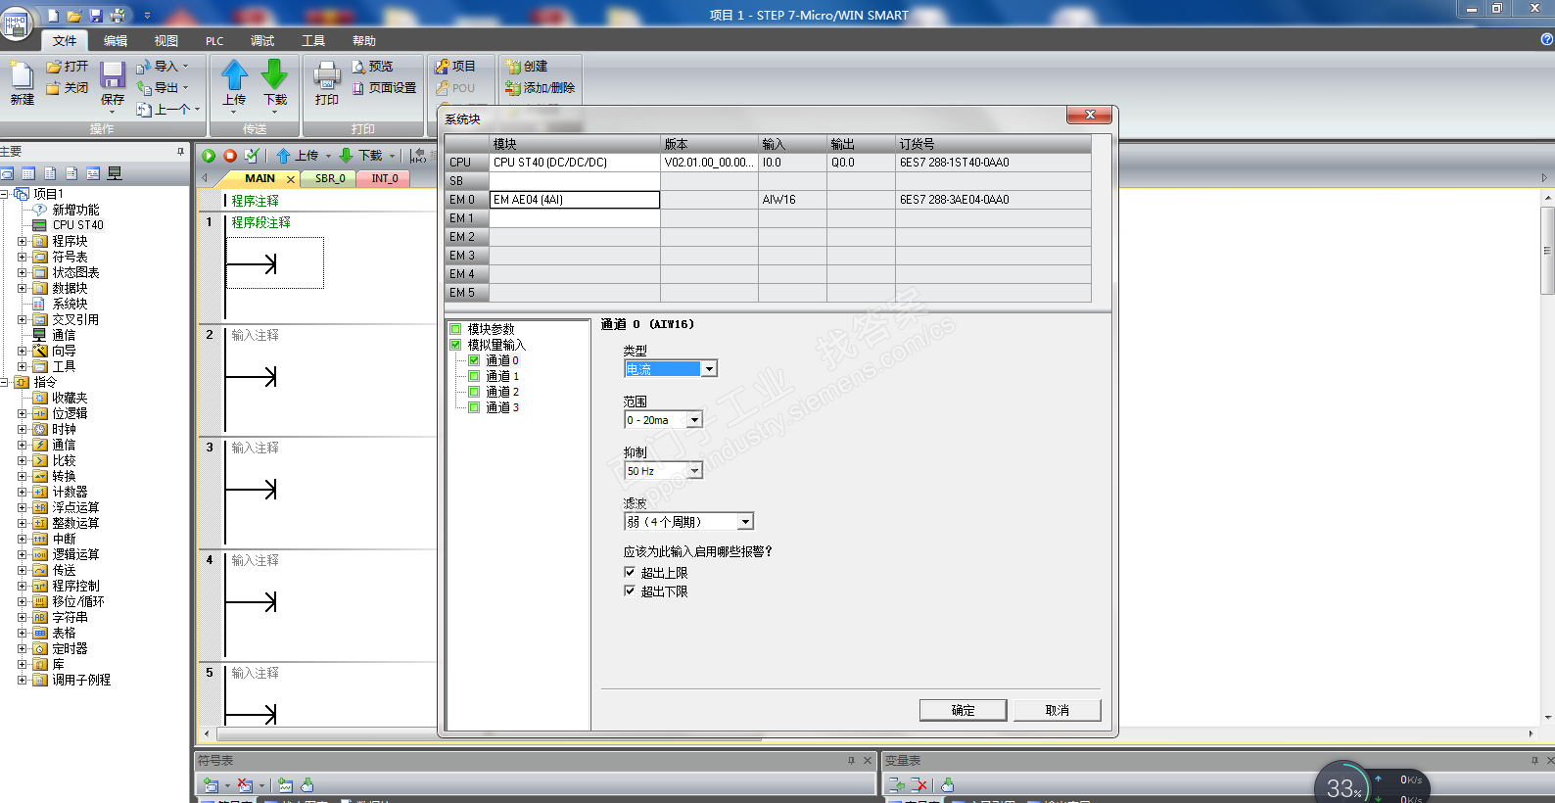The width and height of the screenshot is (1555, 803).
Task: Click the delete symbol table icon in 符号表 toolbar
Action: 245,785
